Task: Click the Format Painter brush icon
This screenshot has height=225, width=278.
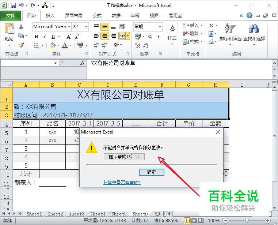Action: point(21,45)
